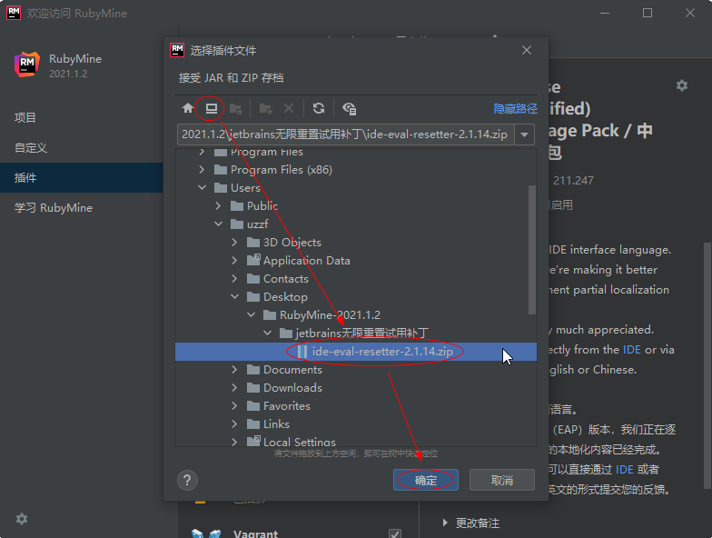This screenshot has width=712, height=538.
Task: Expand the Contacts folder
Action: (x=234, y=278)
